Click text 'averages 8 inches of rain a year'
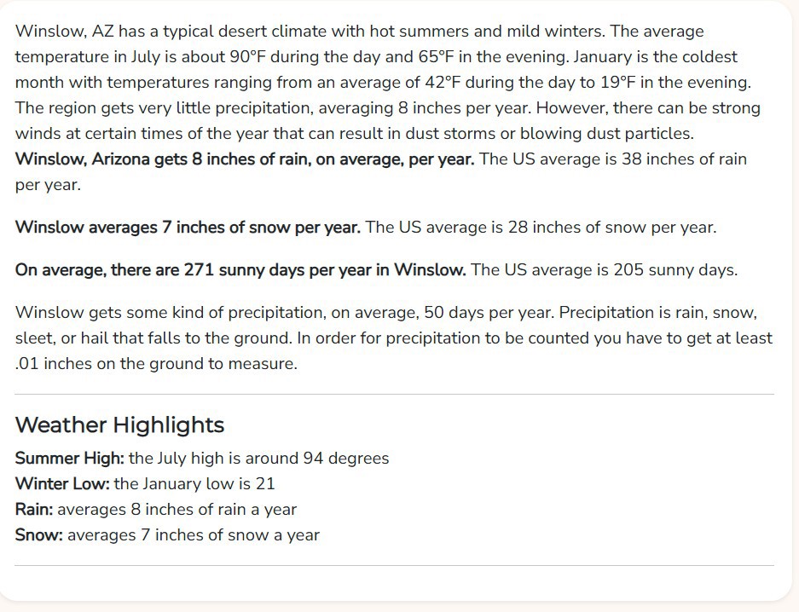Viewport: 799px width, 612px height. point(177,509)
